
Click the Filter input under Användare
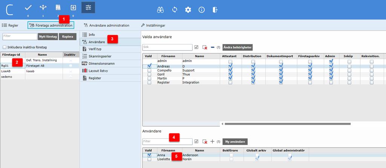point(167,142)
